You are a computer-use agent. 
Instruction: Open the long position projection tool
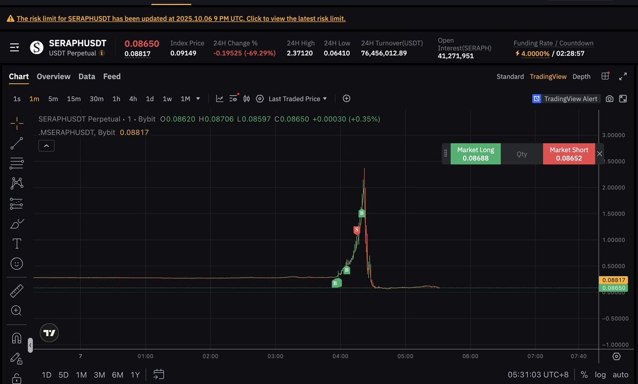coord(16,203)
